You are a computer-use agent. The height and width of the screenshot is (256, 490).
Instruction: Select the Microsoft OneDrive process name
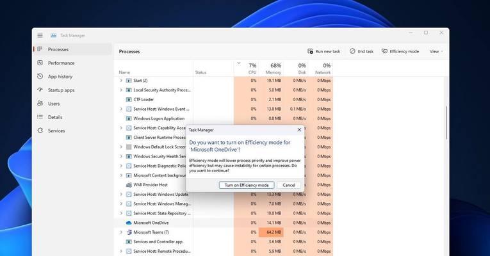click(x=151, y=223)
